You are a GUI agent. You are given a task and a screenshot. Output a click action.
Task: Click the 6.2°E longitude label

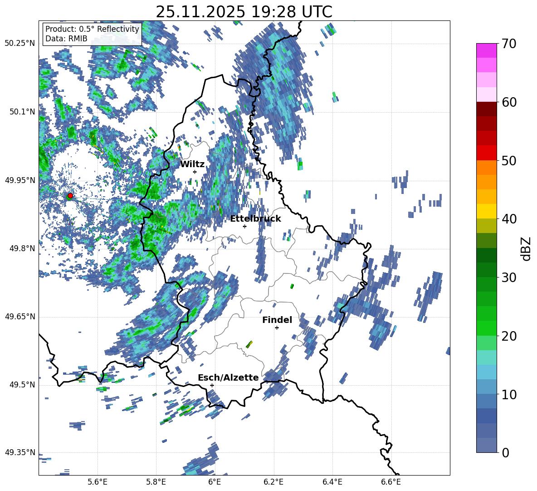coord(273,482)
